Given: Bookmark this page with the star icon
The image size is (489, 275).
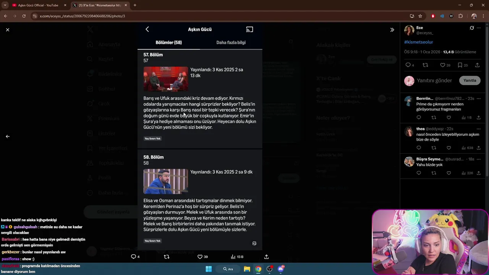Looking at the screenshot, I should pos(420,16).
